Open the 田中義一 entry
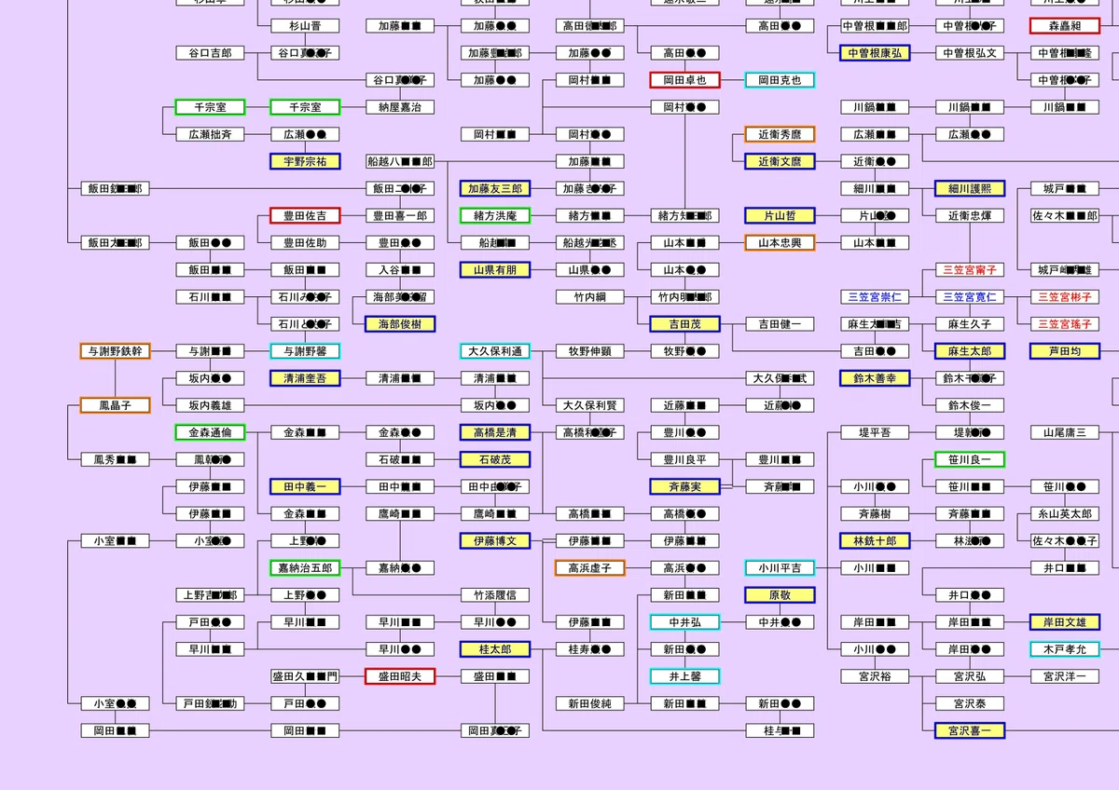The width and height of the screenshot is (1119, 790). [305, 486]
